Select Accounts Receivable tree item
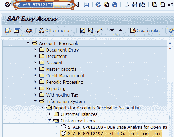The image size is (174, 137). click(x=59, y=44)
